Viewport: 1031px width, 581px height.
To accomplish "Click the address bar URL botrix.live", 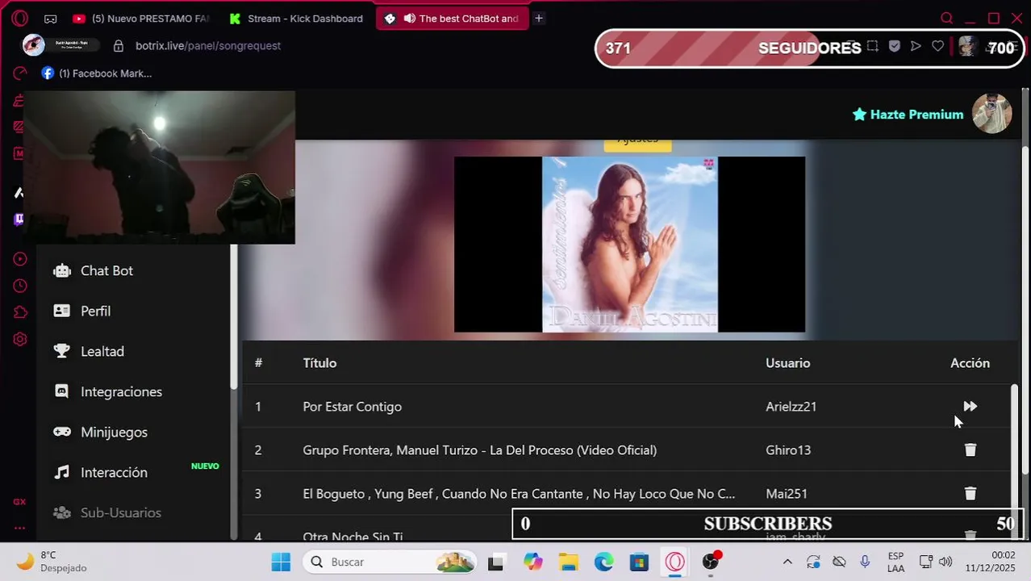I will pos(208,46).
